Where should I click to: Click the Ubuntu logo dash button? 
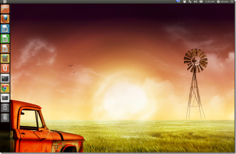[x=5, y=2]
